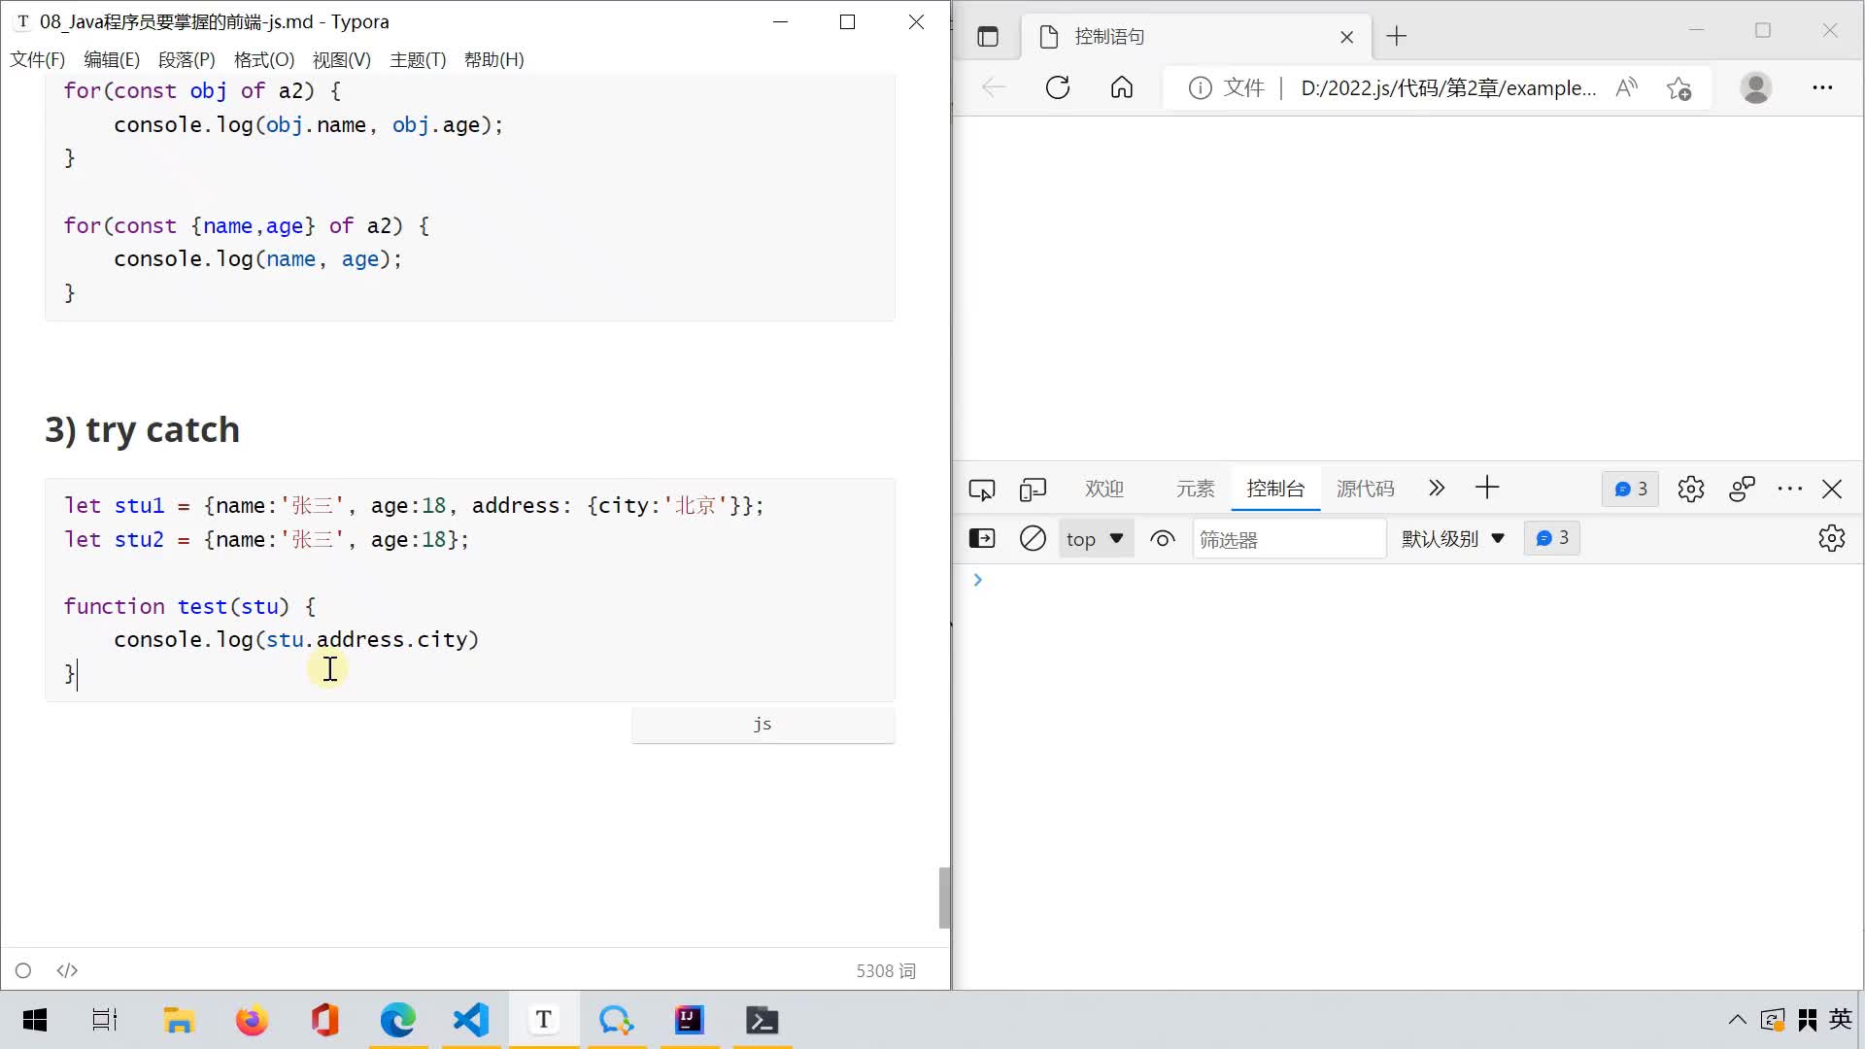Toggle the console sidebar
This screenshot has width=1865, height=1049.
click(982, 539)
